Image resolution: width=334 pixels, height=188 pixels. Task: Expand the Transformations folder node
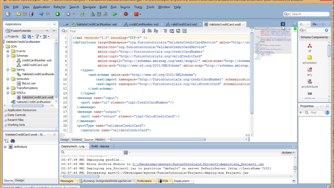8,88
